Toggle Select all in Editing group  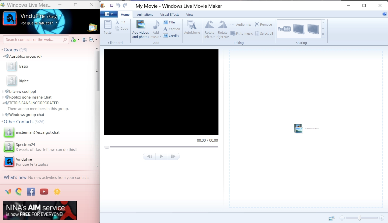[264, 33]
